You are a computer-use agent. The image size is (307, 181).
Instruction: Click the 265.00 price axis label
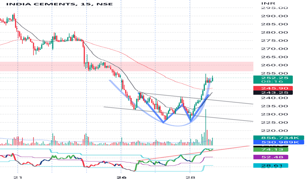point(274,57)
